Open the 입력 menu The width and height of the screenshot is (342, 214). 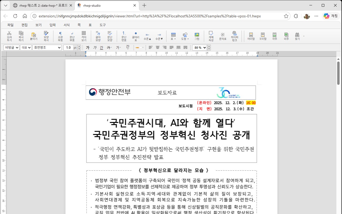coord(53,25)
